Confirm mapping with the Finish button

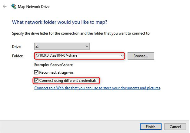(x=151, y=127)
